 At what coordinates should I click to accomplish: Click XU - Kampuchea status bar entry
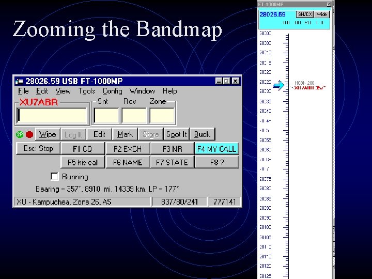pos(83,202)
